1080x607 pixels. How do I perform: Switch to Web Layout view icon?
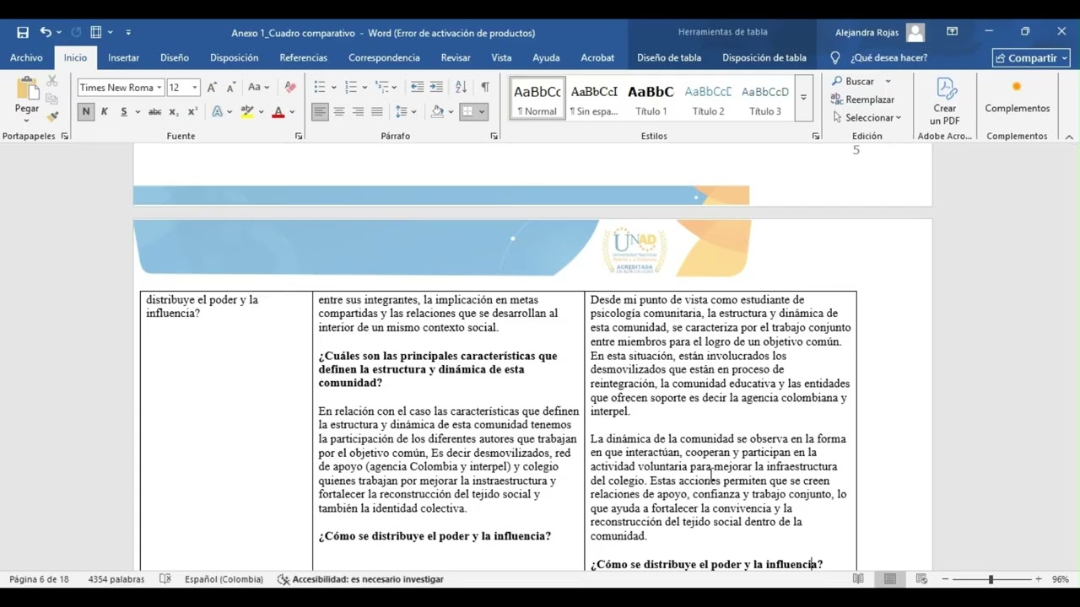pos(921,579)
